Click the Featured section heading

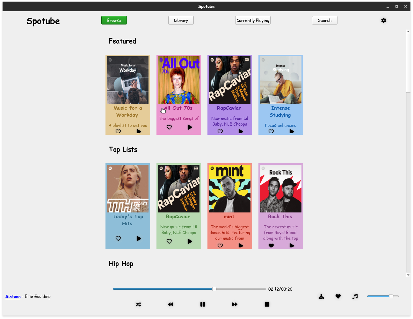[122, 41]
